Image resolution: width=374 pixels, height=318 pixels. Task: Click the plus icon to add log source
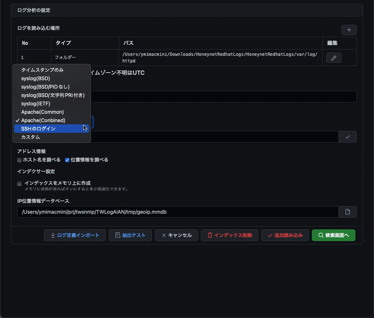coord(349,30)
